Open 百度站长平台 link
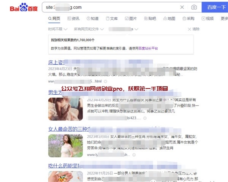Screen dimensions: 228x182 click(x=148, y=48)
